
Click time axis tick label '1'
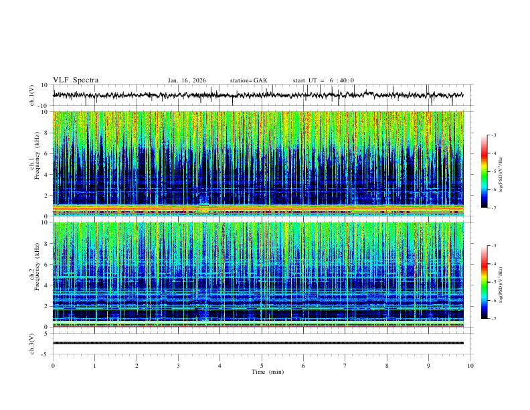pyautogui.click(x=95, y=366)
